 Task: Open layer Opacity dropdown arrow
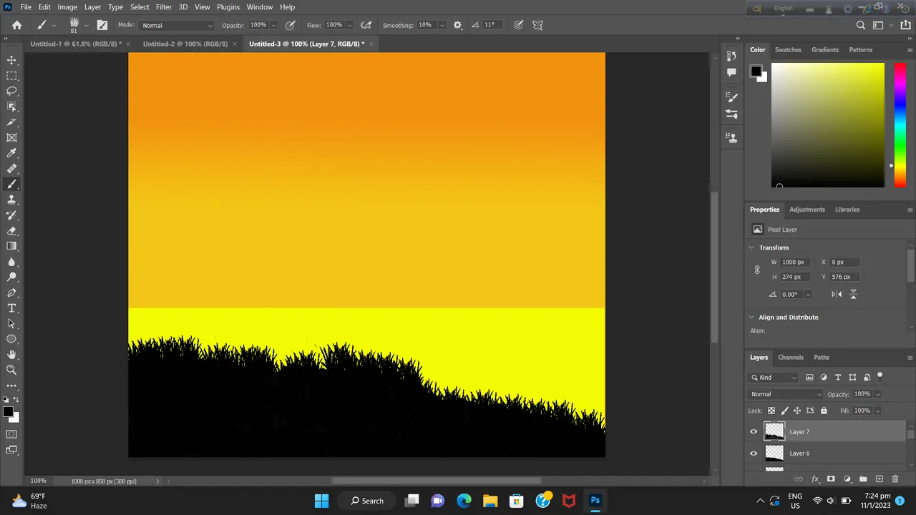pyautogui.click(x=878, y=394)
